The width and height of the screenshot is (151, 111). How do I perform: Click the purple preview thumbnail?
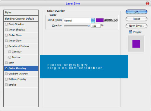[x=136, y=44]
